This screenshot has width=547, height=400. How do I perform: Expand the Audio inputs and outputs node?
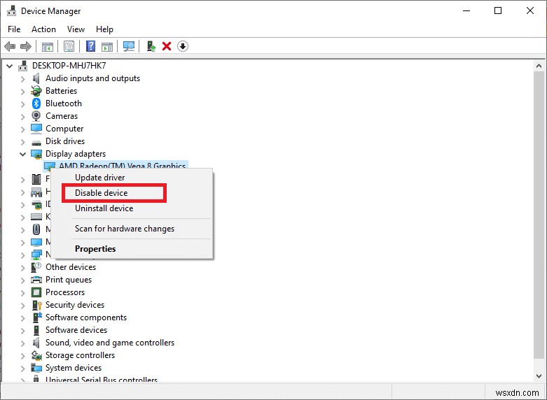[23, 78]
